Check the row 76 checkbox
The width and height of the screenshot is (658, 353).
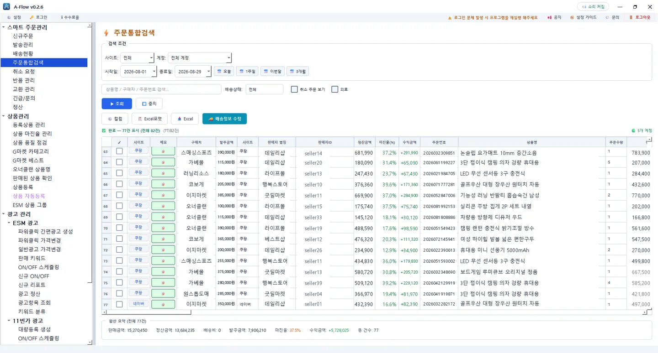tap(119, 294)
